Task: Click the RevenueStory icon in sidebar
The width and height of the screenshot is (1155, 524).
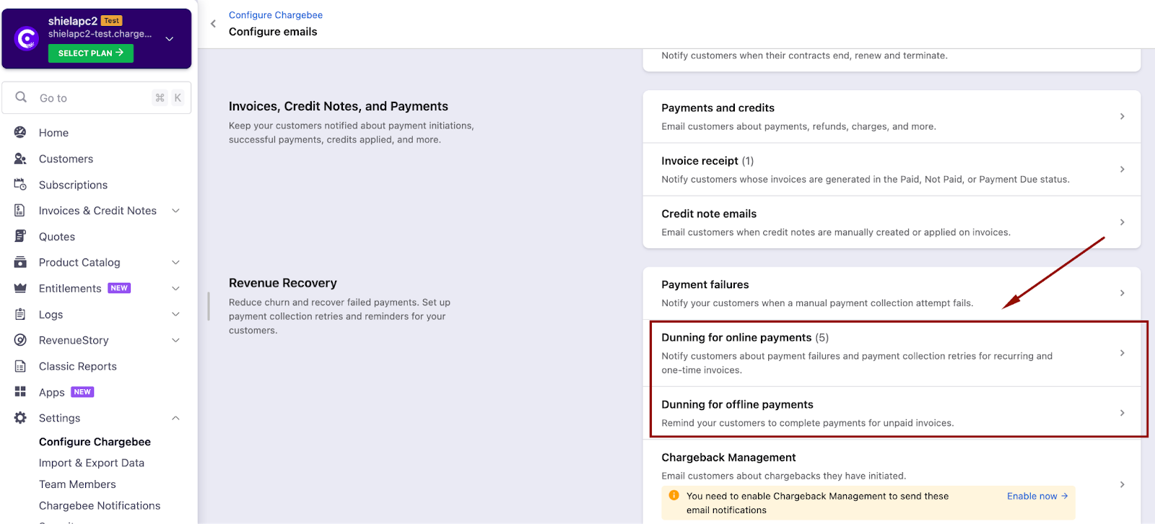Action: (x=20, y=340)
